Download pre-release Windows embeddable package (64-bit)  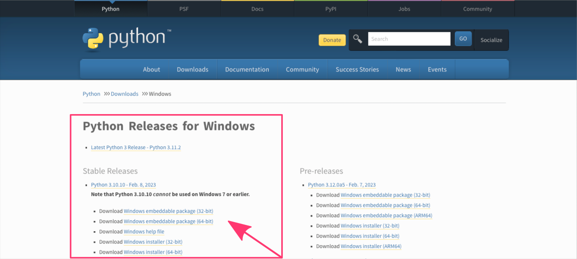tap(386, 205)
